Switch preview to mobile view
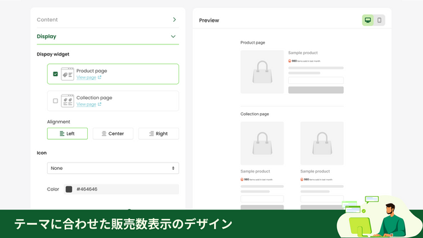Screen dimensions: 423x238 [x=379, y=20]
